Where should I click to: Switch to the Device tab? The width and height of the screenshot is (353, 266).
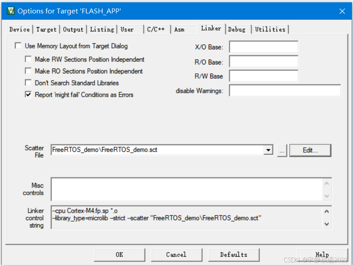pos(19,30)
